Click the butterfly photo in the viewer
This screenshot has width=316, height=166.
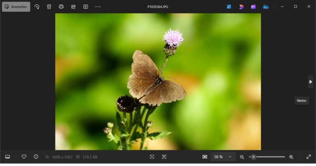[158, 81]
